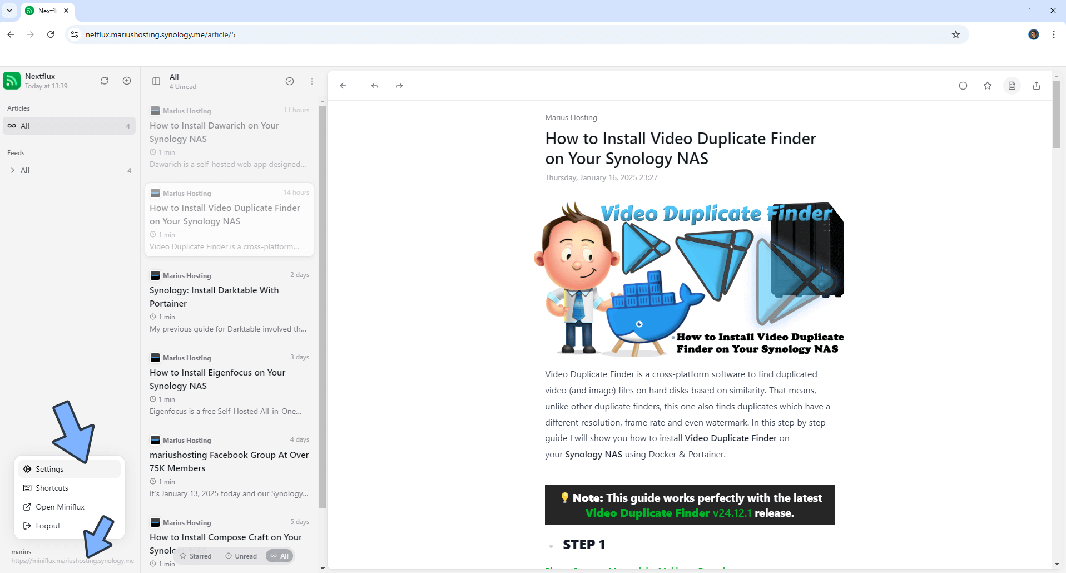Go to previous article arrow
Viewport: 1066px width, 573px height.
click(375, 86)
